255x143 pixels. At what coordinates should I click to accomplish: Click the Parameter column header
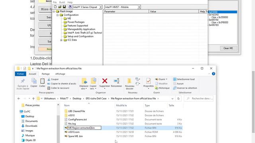click(126, 12)
